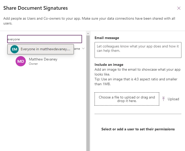Click the 'Choose a file to upload' drop zone

[x=127, y=99]
